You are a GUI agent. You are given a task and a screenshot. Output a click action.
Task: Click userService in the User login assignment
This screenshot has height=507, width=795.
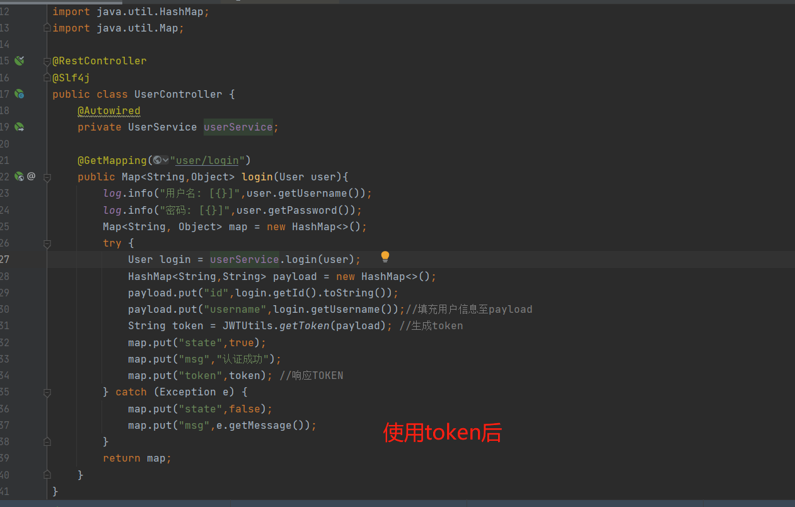point(245,259)
